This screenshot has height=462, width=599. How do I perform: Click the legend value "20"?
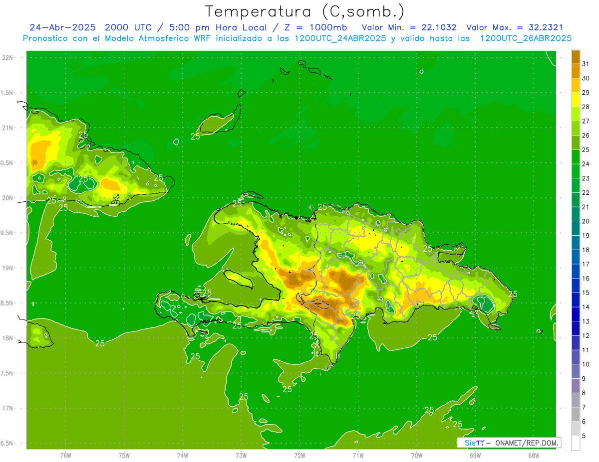586,221
